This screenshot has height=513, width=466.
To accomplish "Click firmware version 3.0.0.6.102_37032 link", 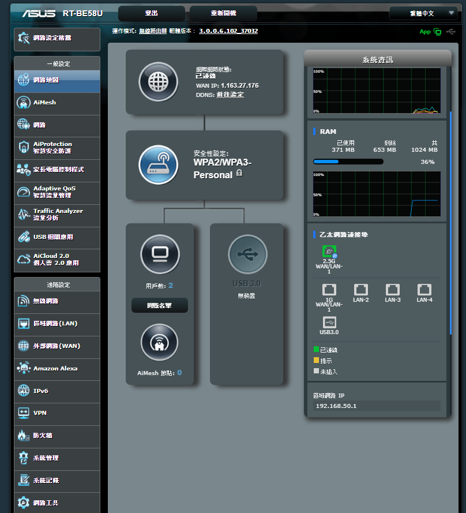I will click(228, 31).
